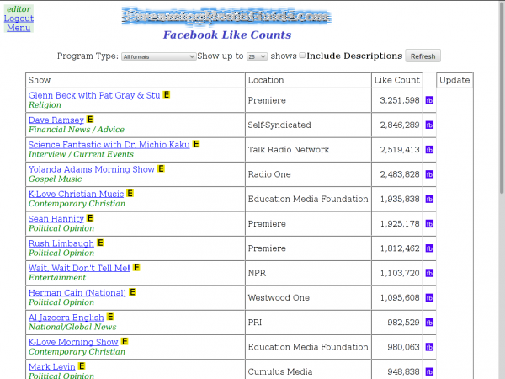The image size is (505, 379).
Task: Open fb icon in Science Fantastic row
Action: tap(429, 150)
